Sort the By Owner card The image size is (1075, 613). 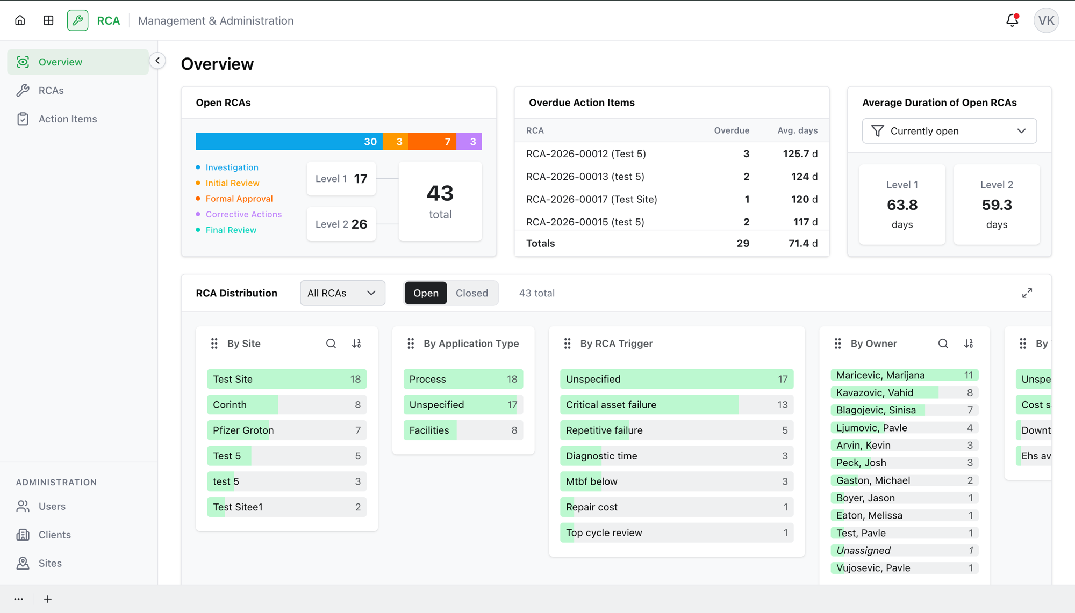click(969, 344)
